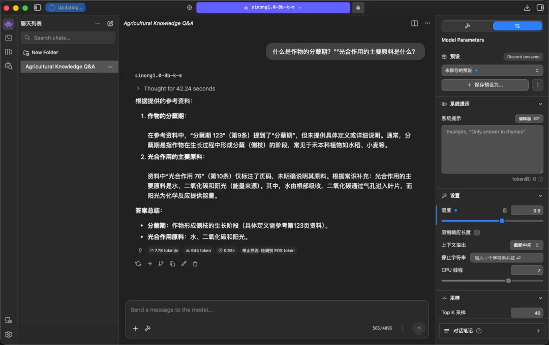Click the message input field

coord(277,310)
